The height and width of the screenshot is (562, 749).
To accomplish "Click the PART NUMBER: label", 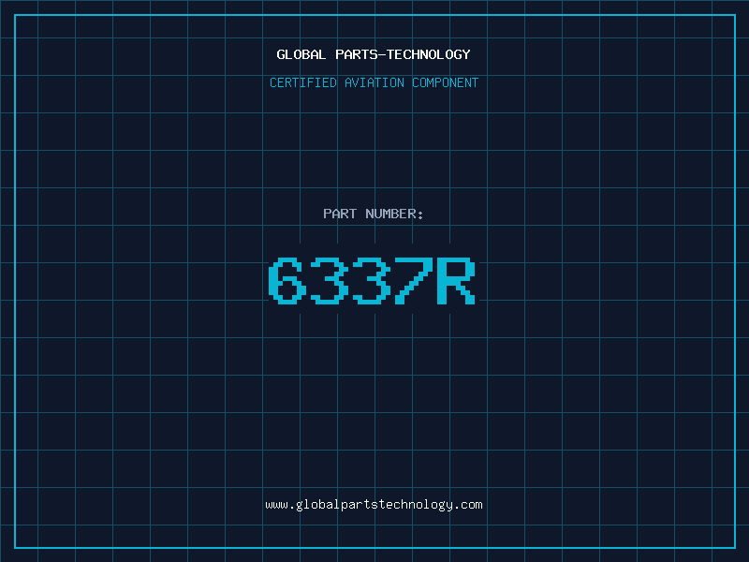I will [374, 214].
